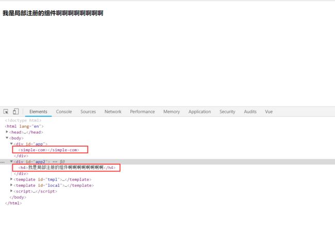
Task: Open the Console tab
Action: (x=64, y=112)
